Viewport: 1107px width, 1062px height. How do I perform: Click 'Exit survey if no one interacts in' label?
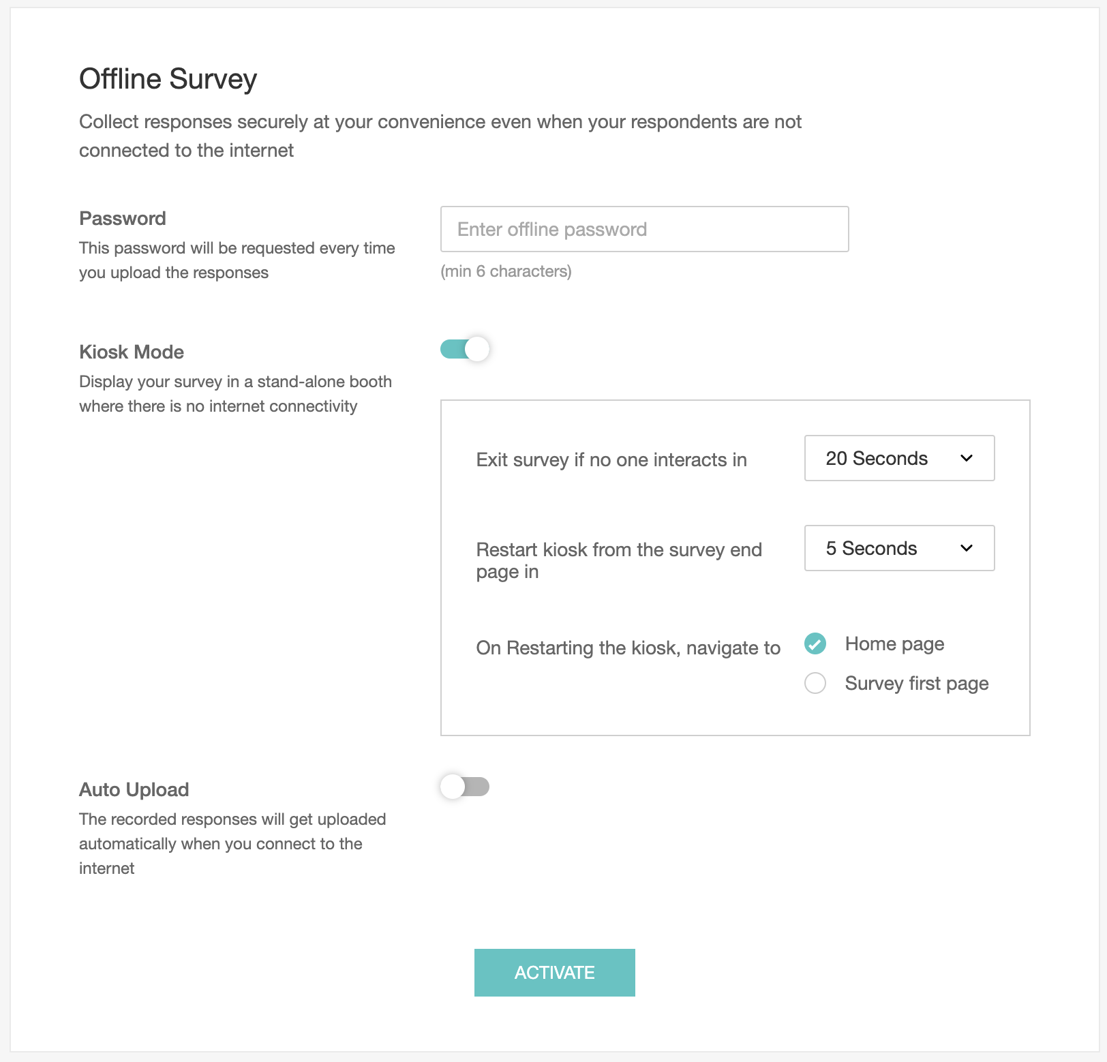pos(611,460)
